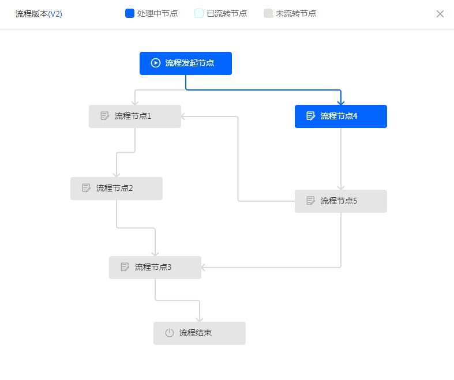Select the 流程结束 node label
Image resolution: width=454 pixels, height=380 pixels.
(x=196, y=333)
